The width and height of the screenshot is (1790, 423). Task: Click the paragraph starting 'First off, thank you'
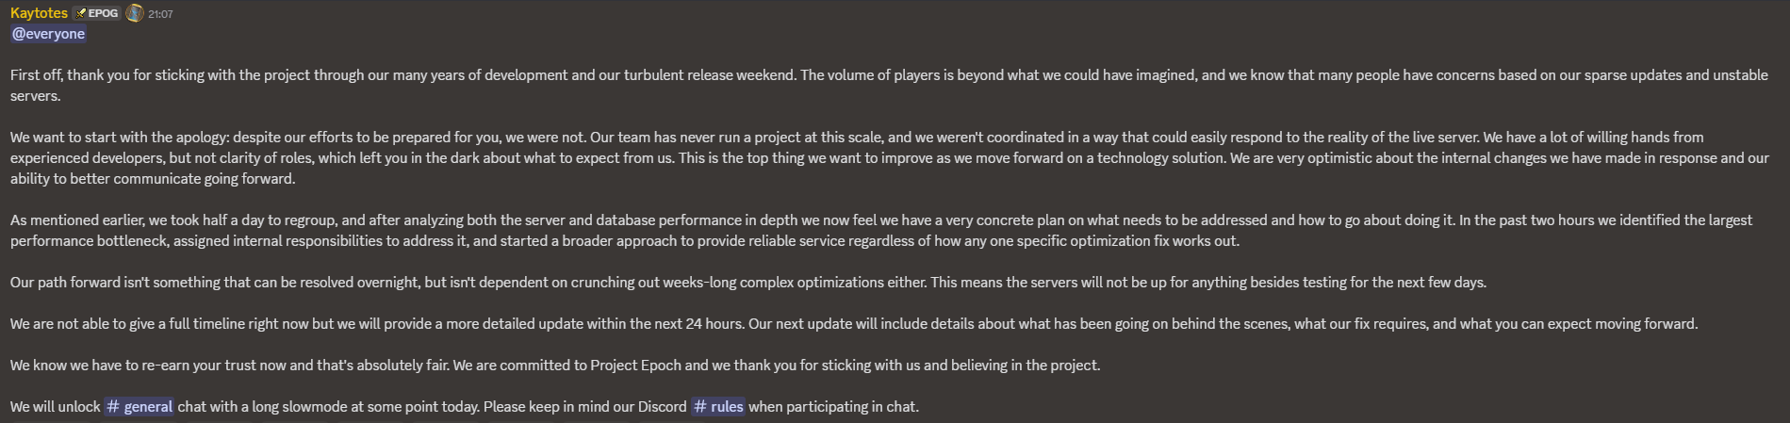[889, 85]
